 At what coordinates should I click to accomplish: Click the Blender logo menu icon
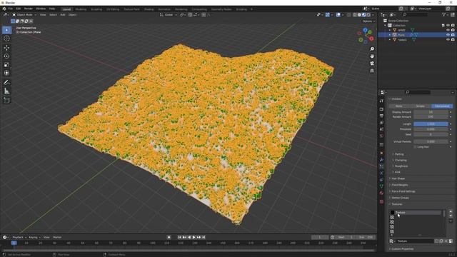tap(4, 9)
